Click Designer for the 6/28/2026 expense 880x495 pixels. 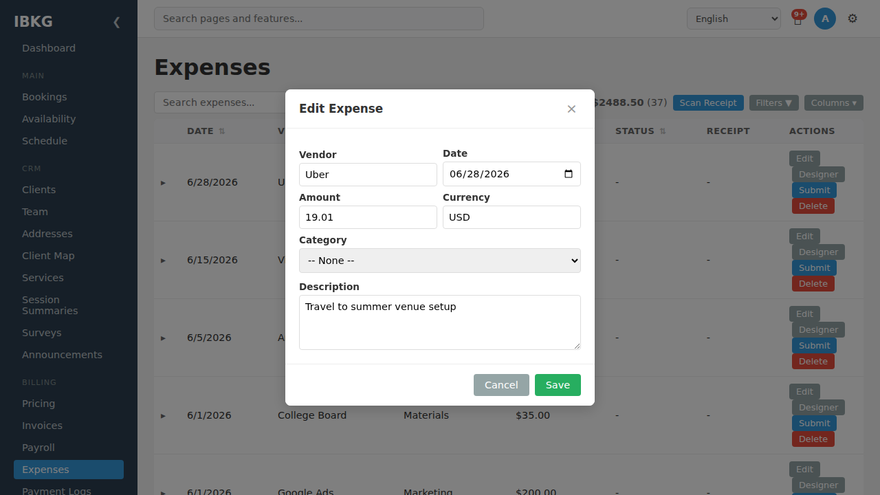818,175
